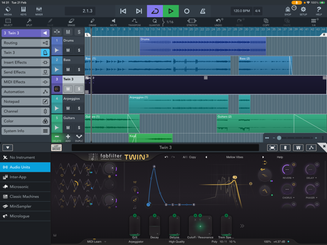Choose the Mute tool

click(114, 22)
